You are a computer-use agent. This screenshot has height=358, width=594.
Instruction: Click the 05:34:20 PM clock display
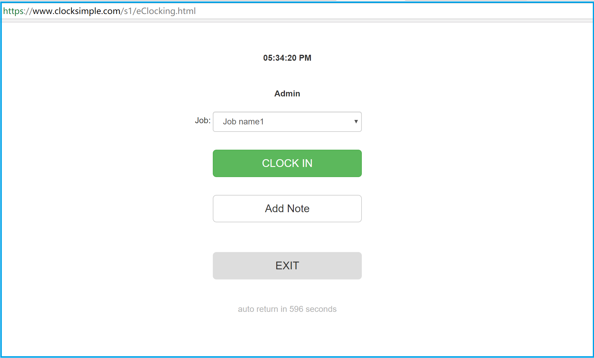tap(287, 58)
